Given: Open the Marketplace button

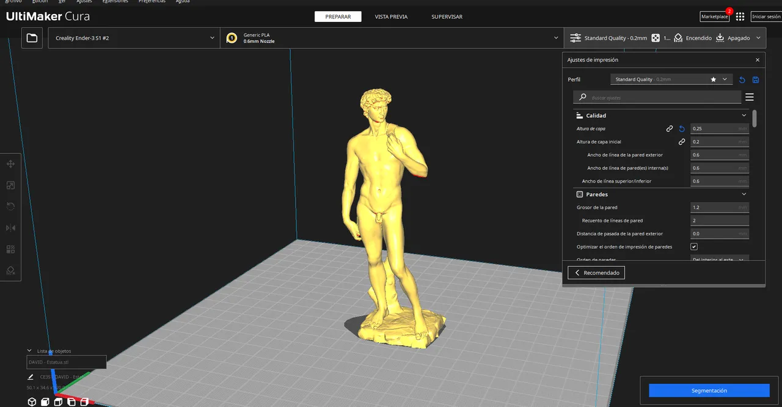Looking at the screenshot, I should 714,16.
